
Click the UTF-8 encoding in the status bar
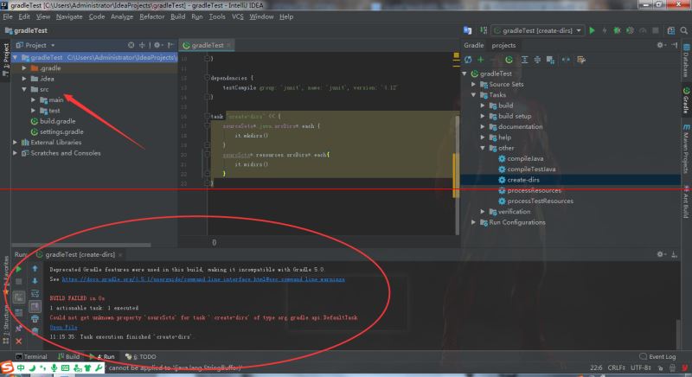click(641, 367)
